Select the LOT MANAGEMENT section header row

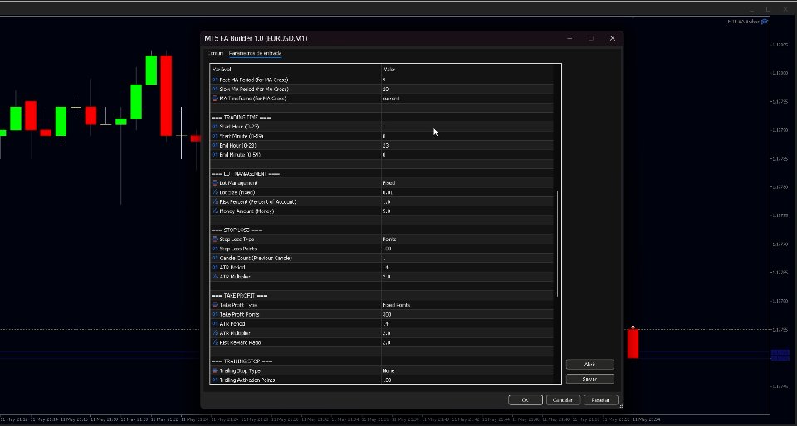click(x=382, y=174)
